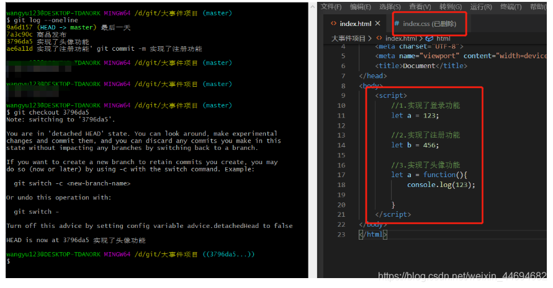553x288 pixels.
Task: Close the index.html tab
Action: click(x=378, y=24)
